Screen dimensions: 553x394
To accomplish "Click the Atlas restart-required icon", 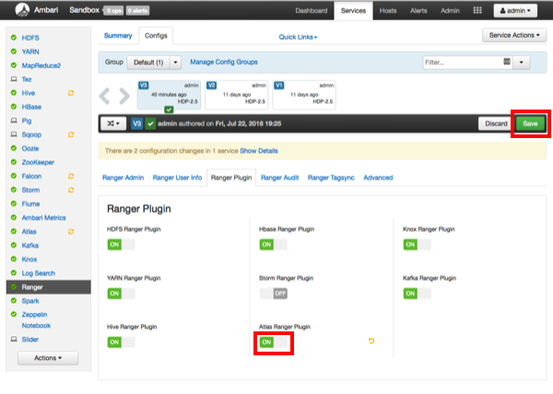I will (x=71, y=231).
